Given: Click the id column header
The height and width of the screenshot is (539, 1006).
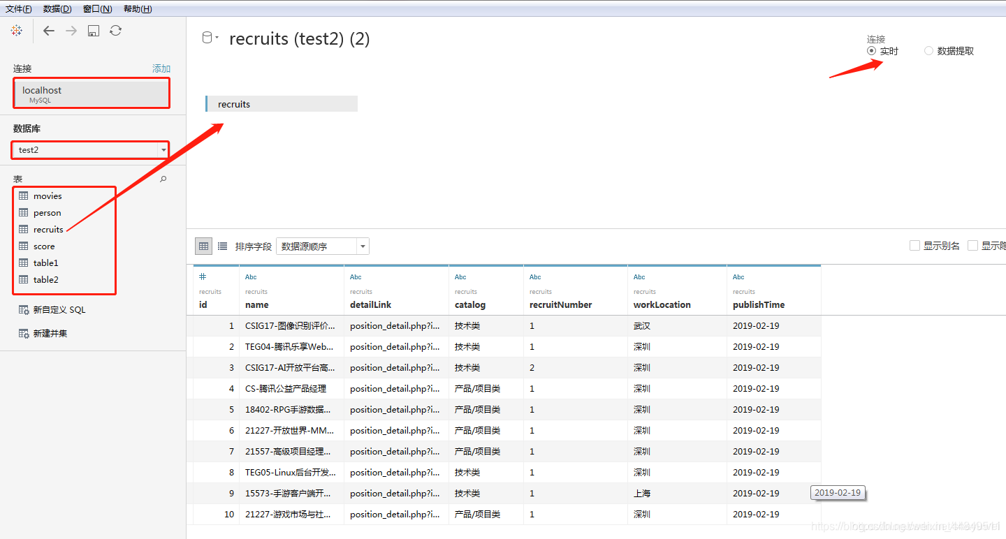Looking at the screenshot, I should tap(203, 305).
